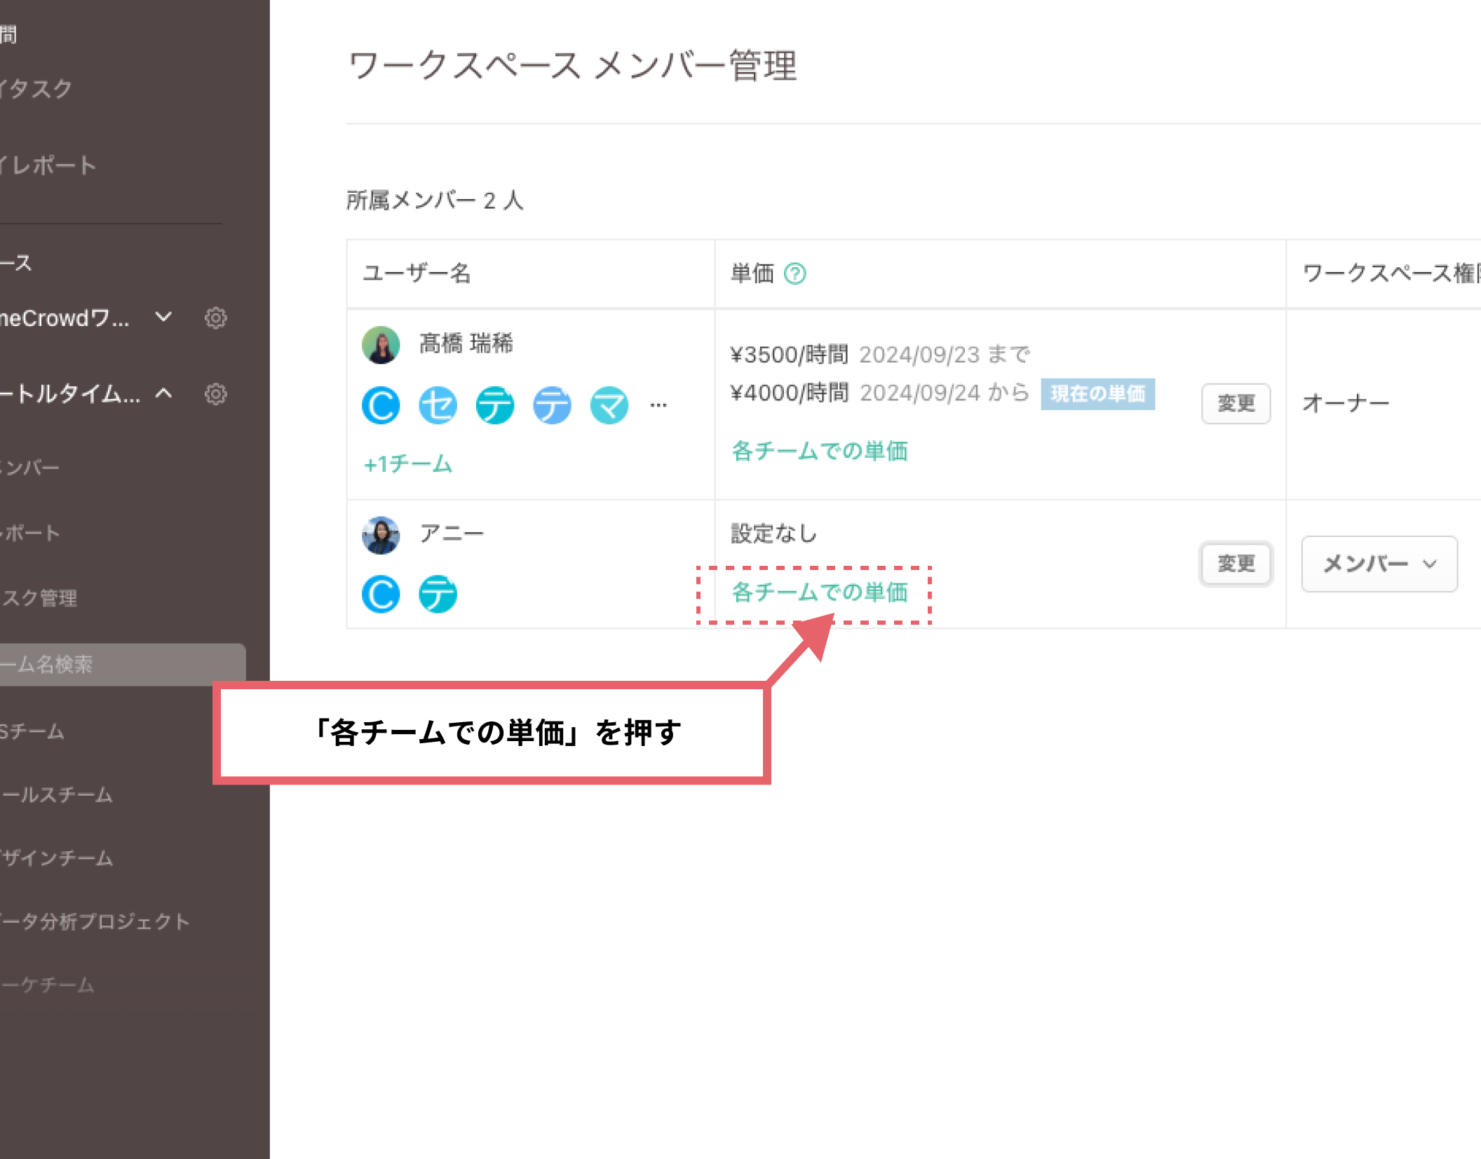Click 各チームでの単価 link for アニー
Image resolution: width=1481 pixels, height=1159 pixels.
click(819, 593)
